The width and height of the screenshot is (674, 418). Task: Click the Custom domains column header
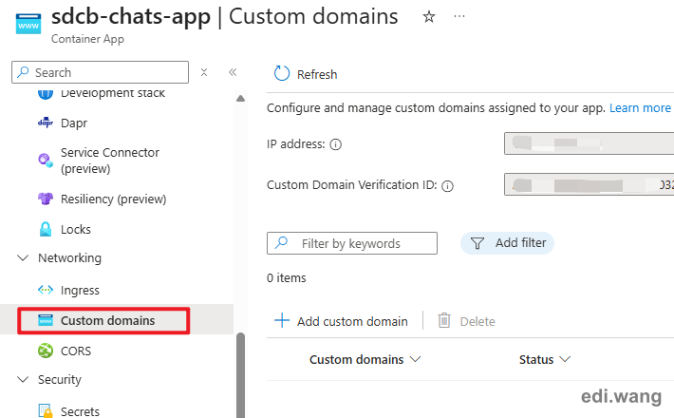click(x=356, y=359)
